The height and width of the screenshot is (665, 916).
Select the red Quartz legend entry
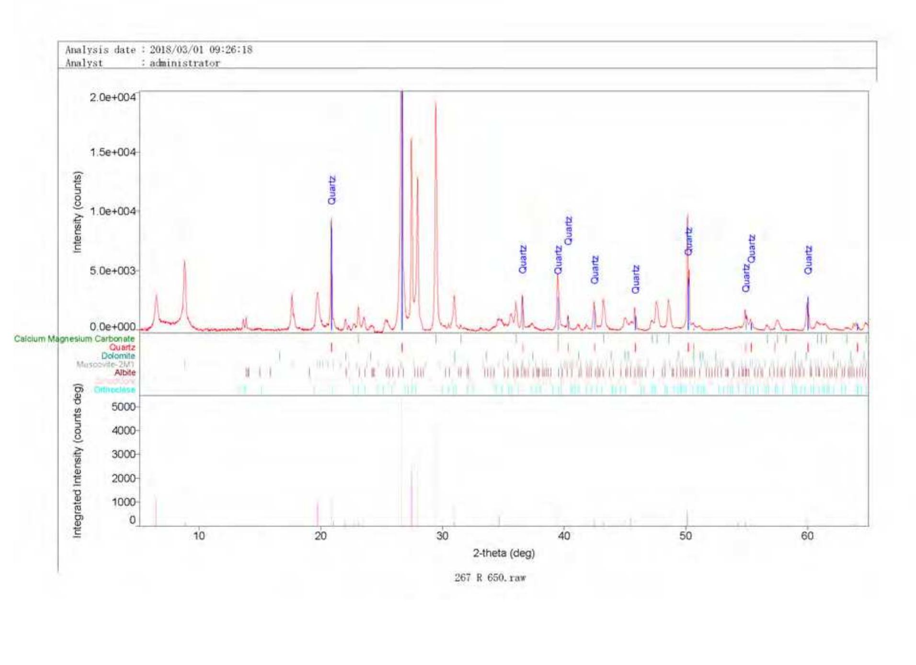tap(122, 347)
